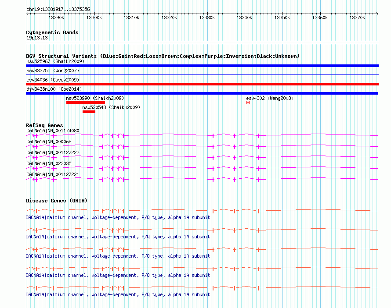Click the 19p13.13 band label
The height and width of the screenshot is (308, 391).
pos(37,38)
